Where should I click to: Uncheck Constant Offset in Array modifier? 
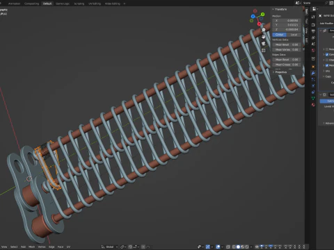click(x=327, y=54)
